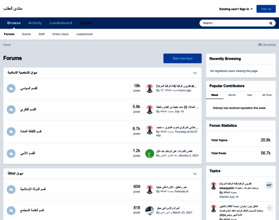Click forum icon for القسم السياسي

pos(11,88)
